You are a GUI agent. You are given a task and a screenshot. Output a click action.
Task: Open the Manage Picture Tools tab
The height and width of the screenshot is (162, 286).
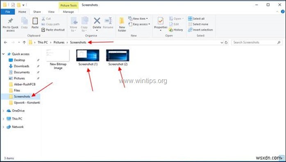tap(68, 11)
